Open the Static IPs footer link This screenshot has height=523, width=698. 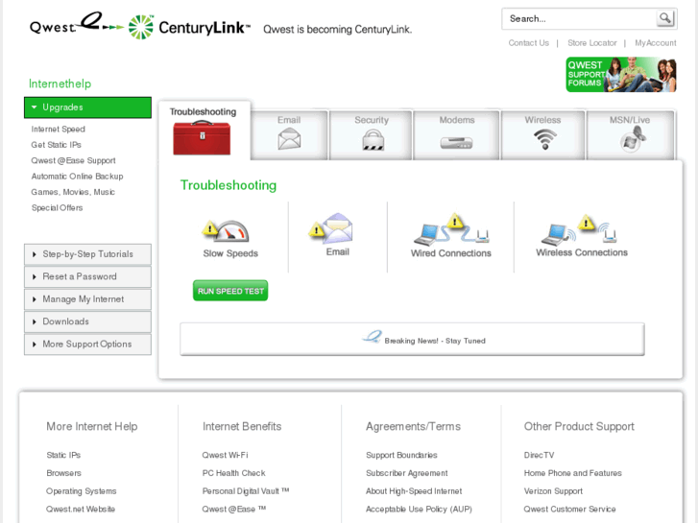(x=63, y=455)
